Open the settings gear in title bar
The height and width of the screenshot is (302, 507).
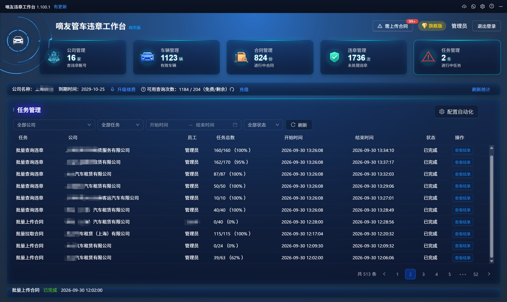[x=482, y=6]
